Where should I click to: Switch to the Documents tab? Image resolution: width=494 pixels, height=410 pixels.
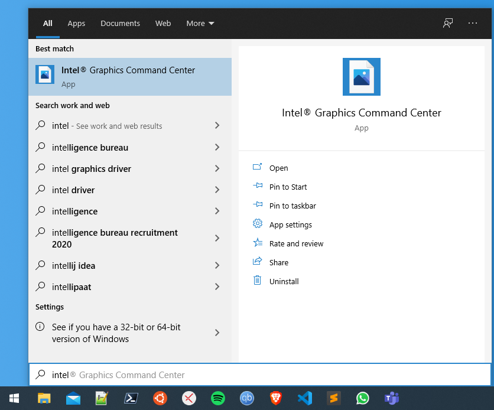click(120, 24)
